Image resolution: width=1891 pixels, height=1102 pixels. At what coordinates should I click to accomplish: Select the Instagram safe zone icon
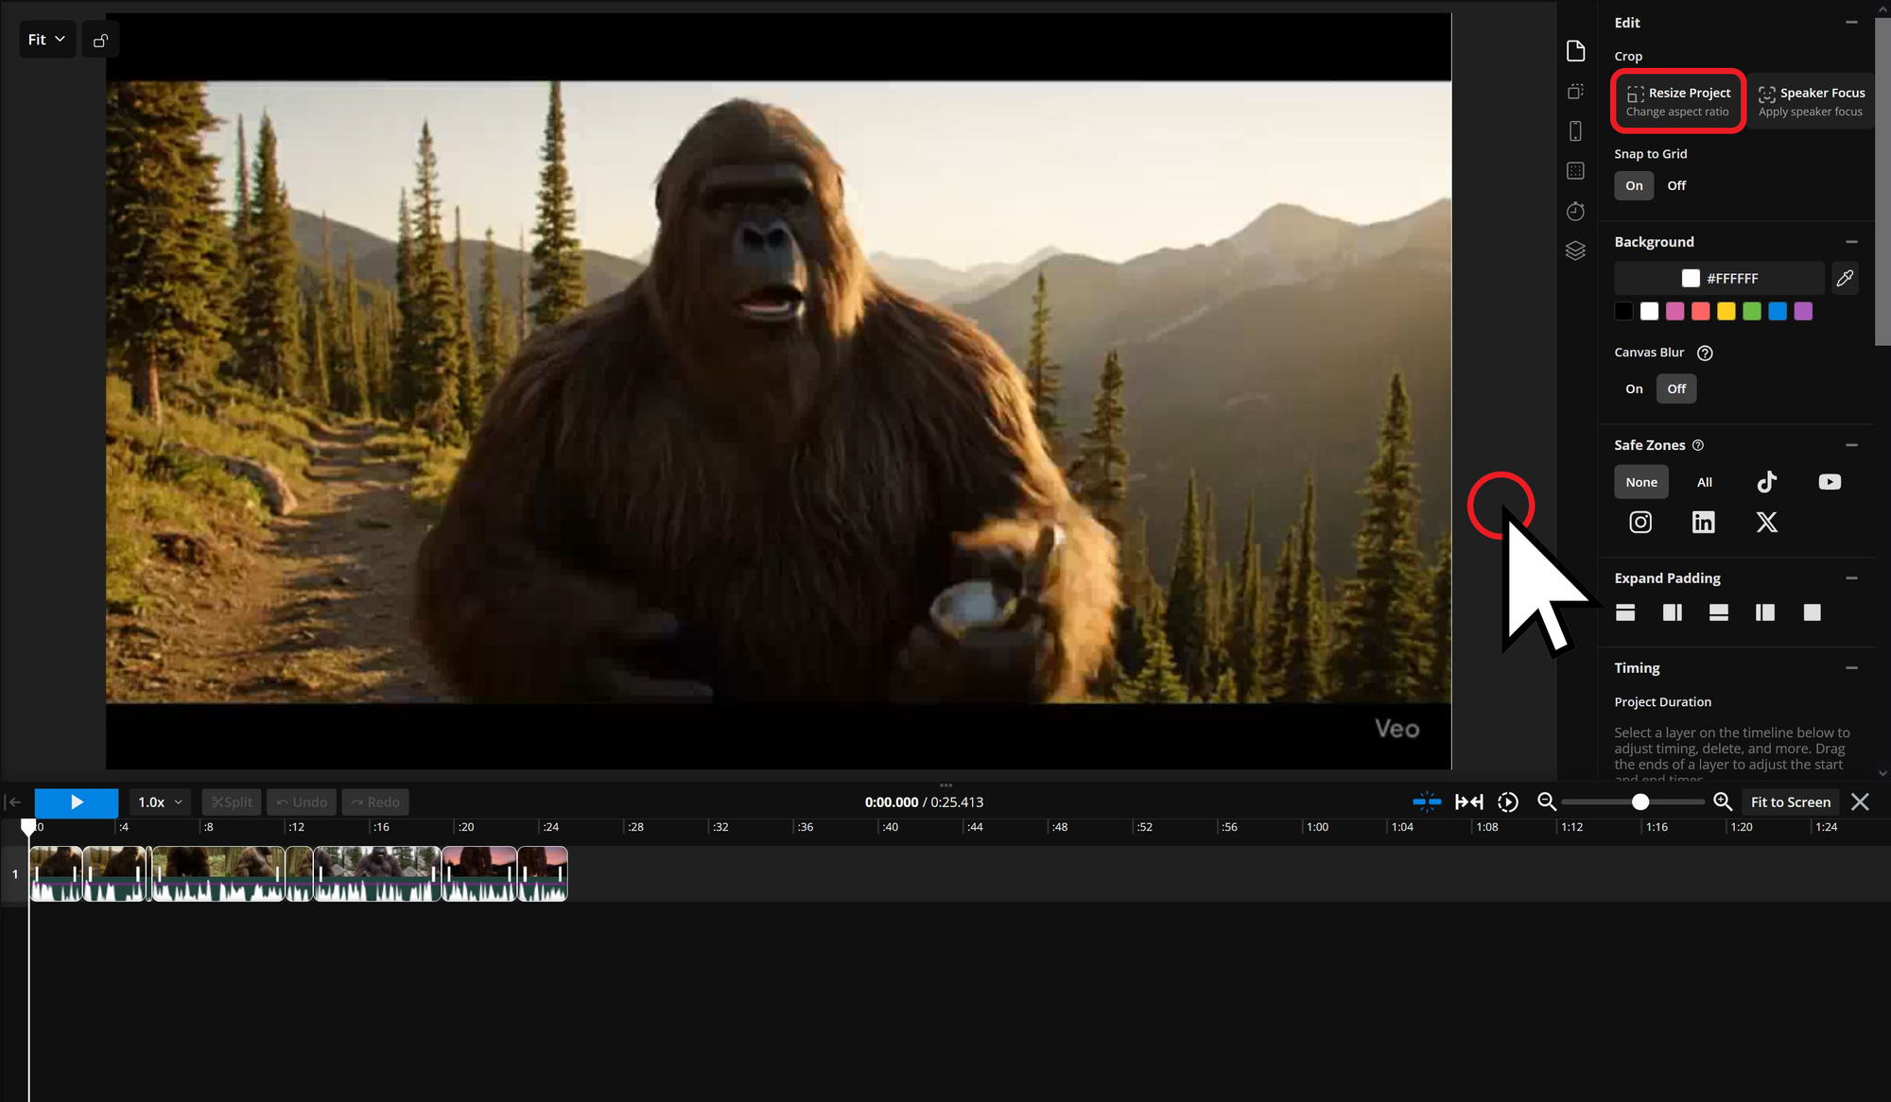point(1639,522)
